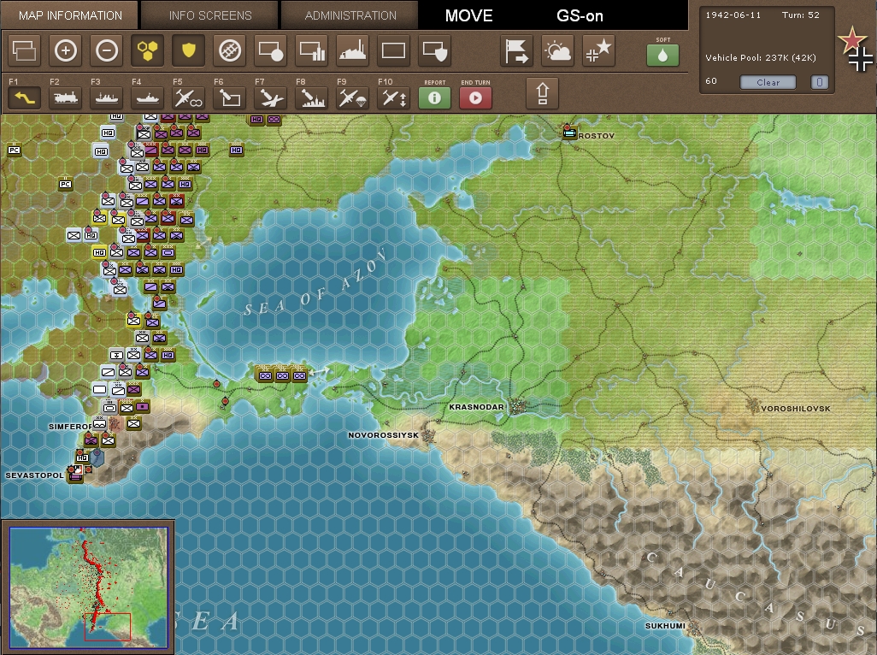Select F10 air transfer mode

pos(393,97)
